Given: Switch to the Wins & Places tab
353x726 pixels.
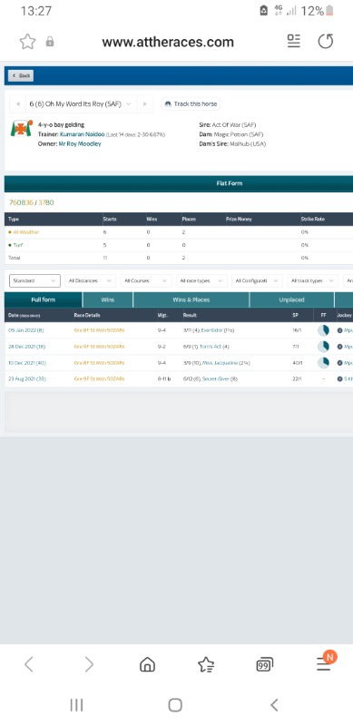Looking at the screenshot, I should 191,299.
